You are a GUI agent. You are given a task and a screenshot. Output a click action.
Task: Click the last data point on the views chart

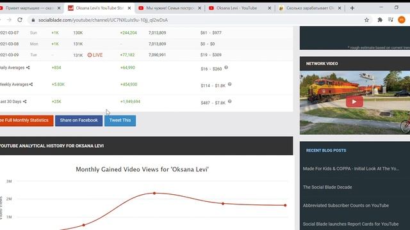(x=285, y=205)
